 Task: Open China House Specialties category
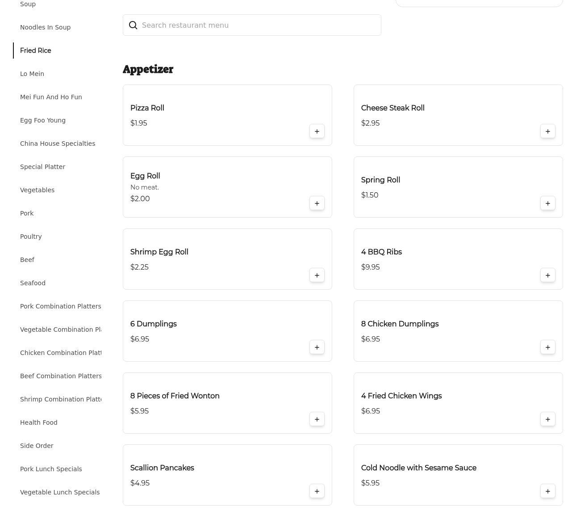[58, 144]
